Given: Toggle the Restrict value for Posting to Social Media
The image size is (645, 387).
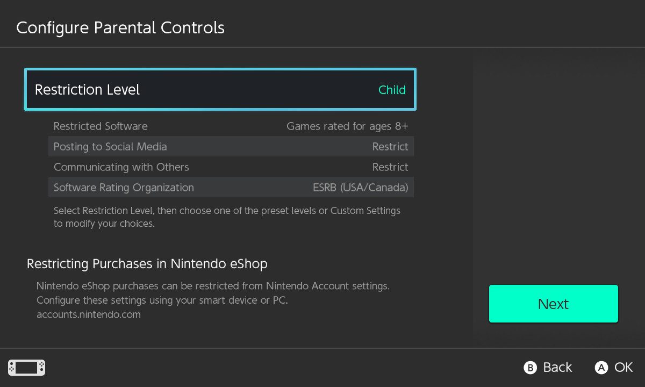Looking at the screenshot, I should pos(390,147).
